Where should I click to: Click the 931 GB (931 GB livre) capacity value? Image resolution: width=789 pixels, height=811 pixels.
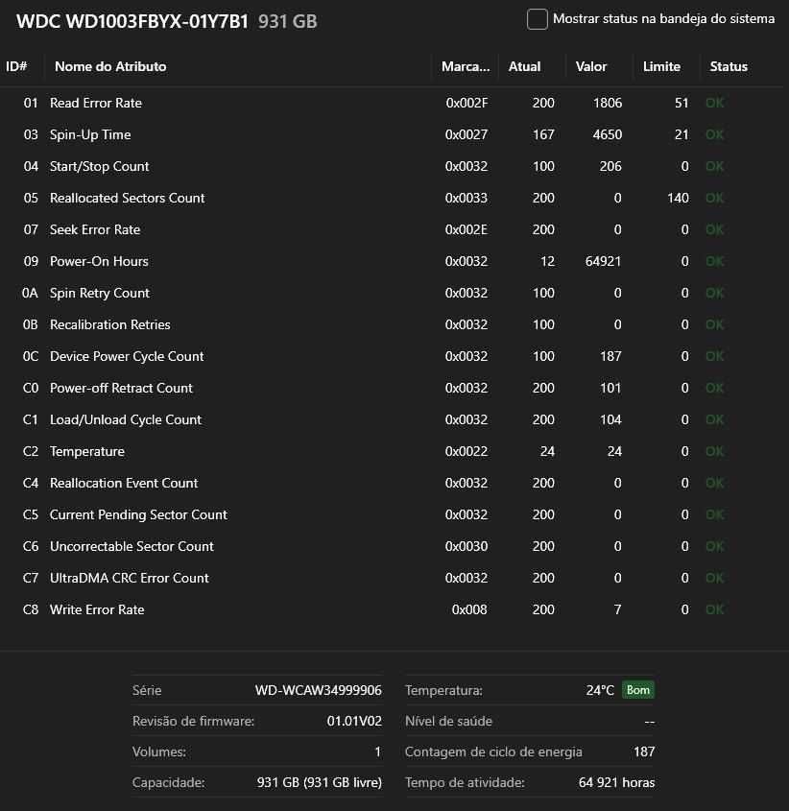coord(320,782)
